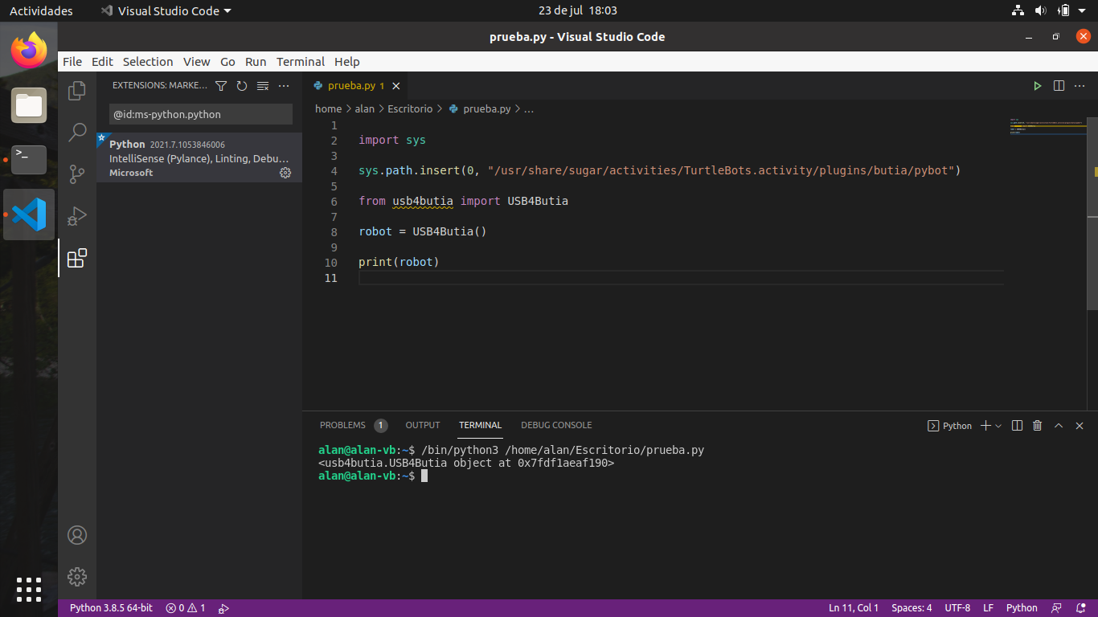Viewport: 1098px width, 617px height.
Task: Select the TERMINAL panel tab
Action: click(480, 425)
